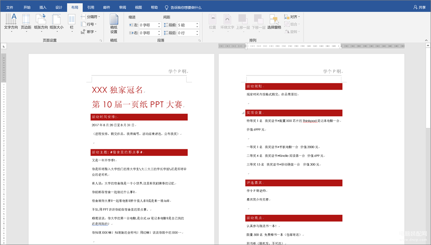Switch to the Mailings (邮件) tab
431x245 pixels.
[107, 8]
